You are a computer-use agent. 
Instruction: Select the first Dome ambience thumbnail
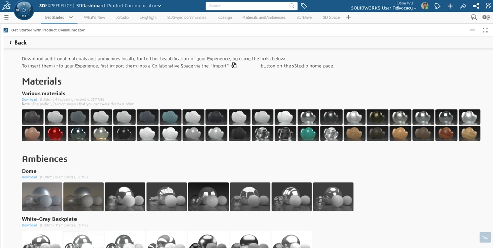[x=42, y=197]
